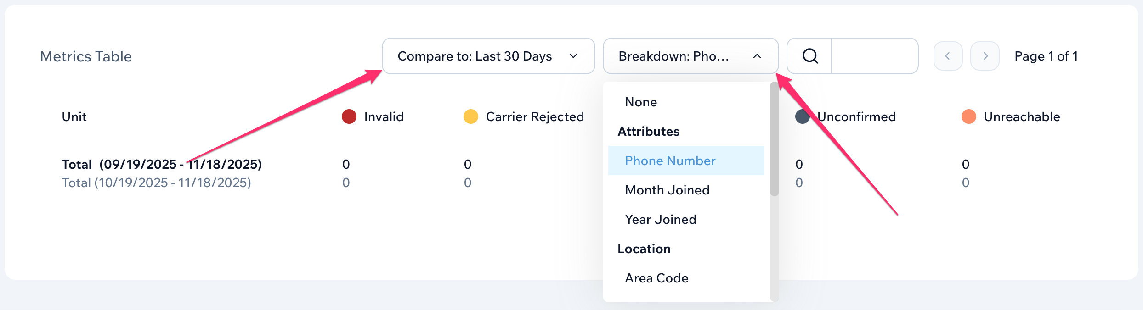Choose Month Joined from breakdown list

click(x=667, y=190)
